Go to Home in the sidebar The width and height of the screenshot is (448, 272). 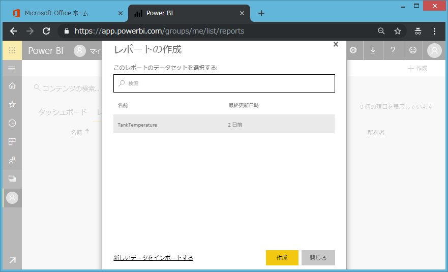pos(12,86)
